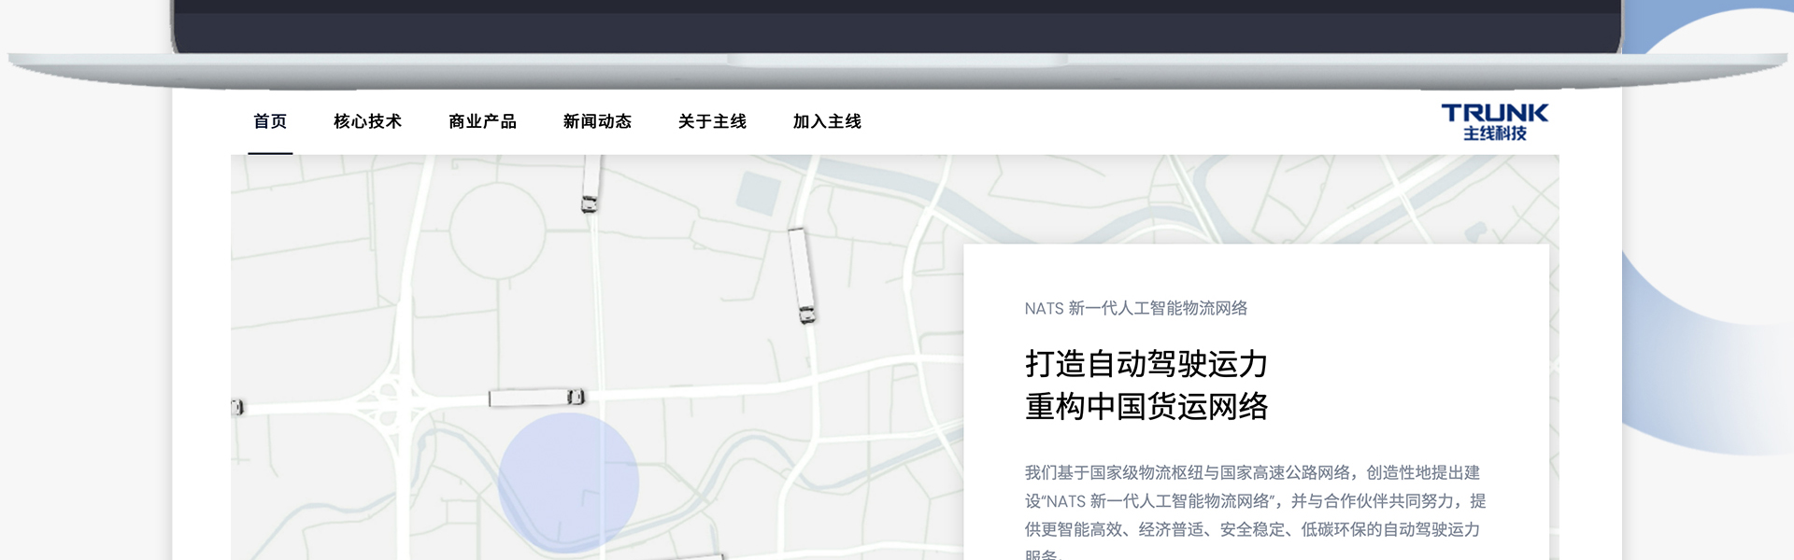Click the truck icon heading down the top road
Screen dimensions: 1794x560
(591, 184)
